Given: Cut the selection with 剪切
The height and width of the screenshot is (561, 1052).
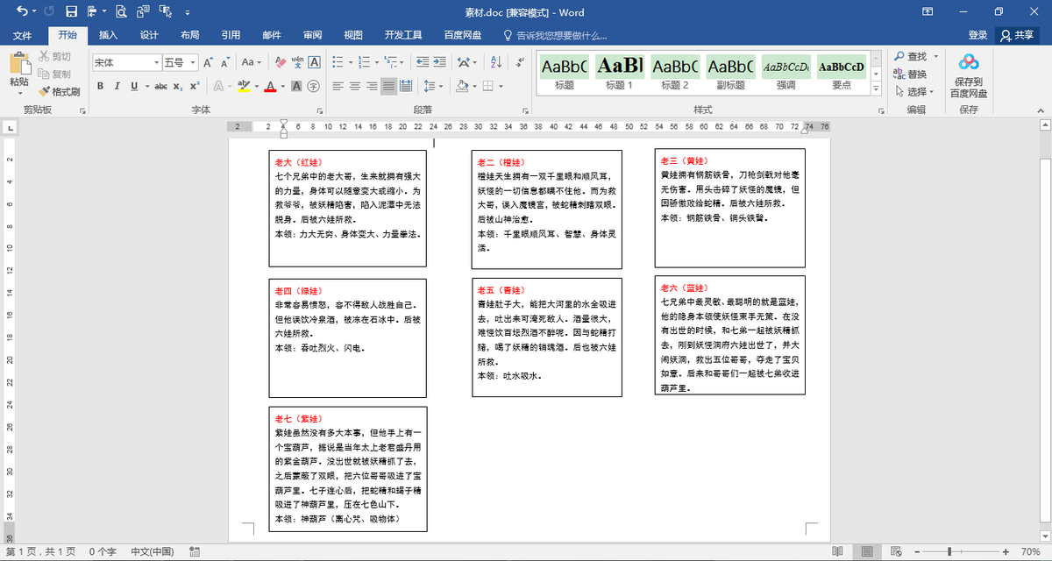Looking at the screenshot, I should coord(54,57).
